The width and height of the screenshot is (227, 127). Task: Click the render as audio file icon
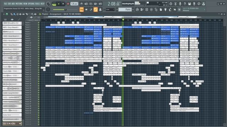[x=194, y=4]
